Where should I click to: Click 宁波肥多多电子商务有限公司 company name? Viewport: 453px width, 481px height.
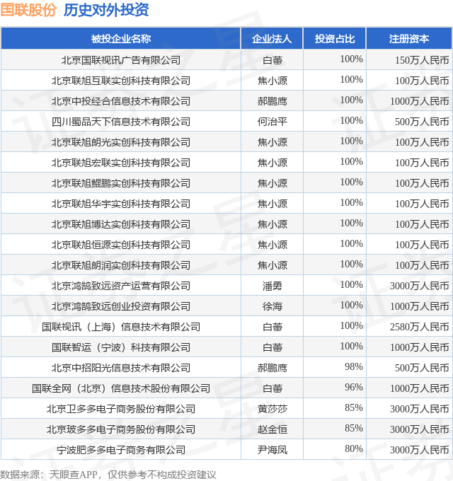point(121,450)
